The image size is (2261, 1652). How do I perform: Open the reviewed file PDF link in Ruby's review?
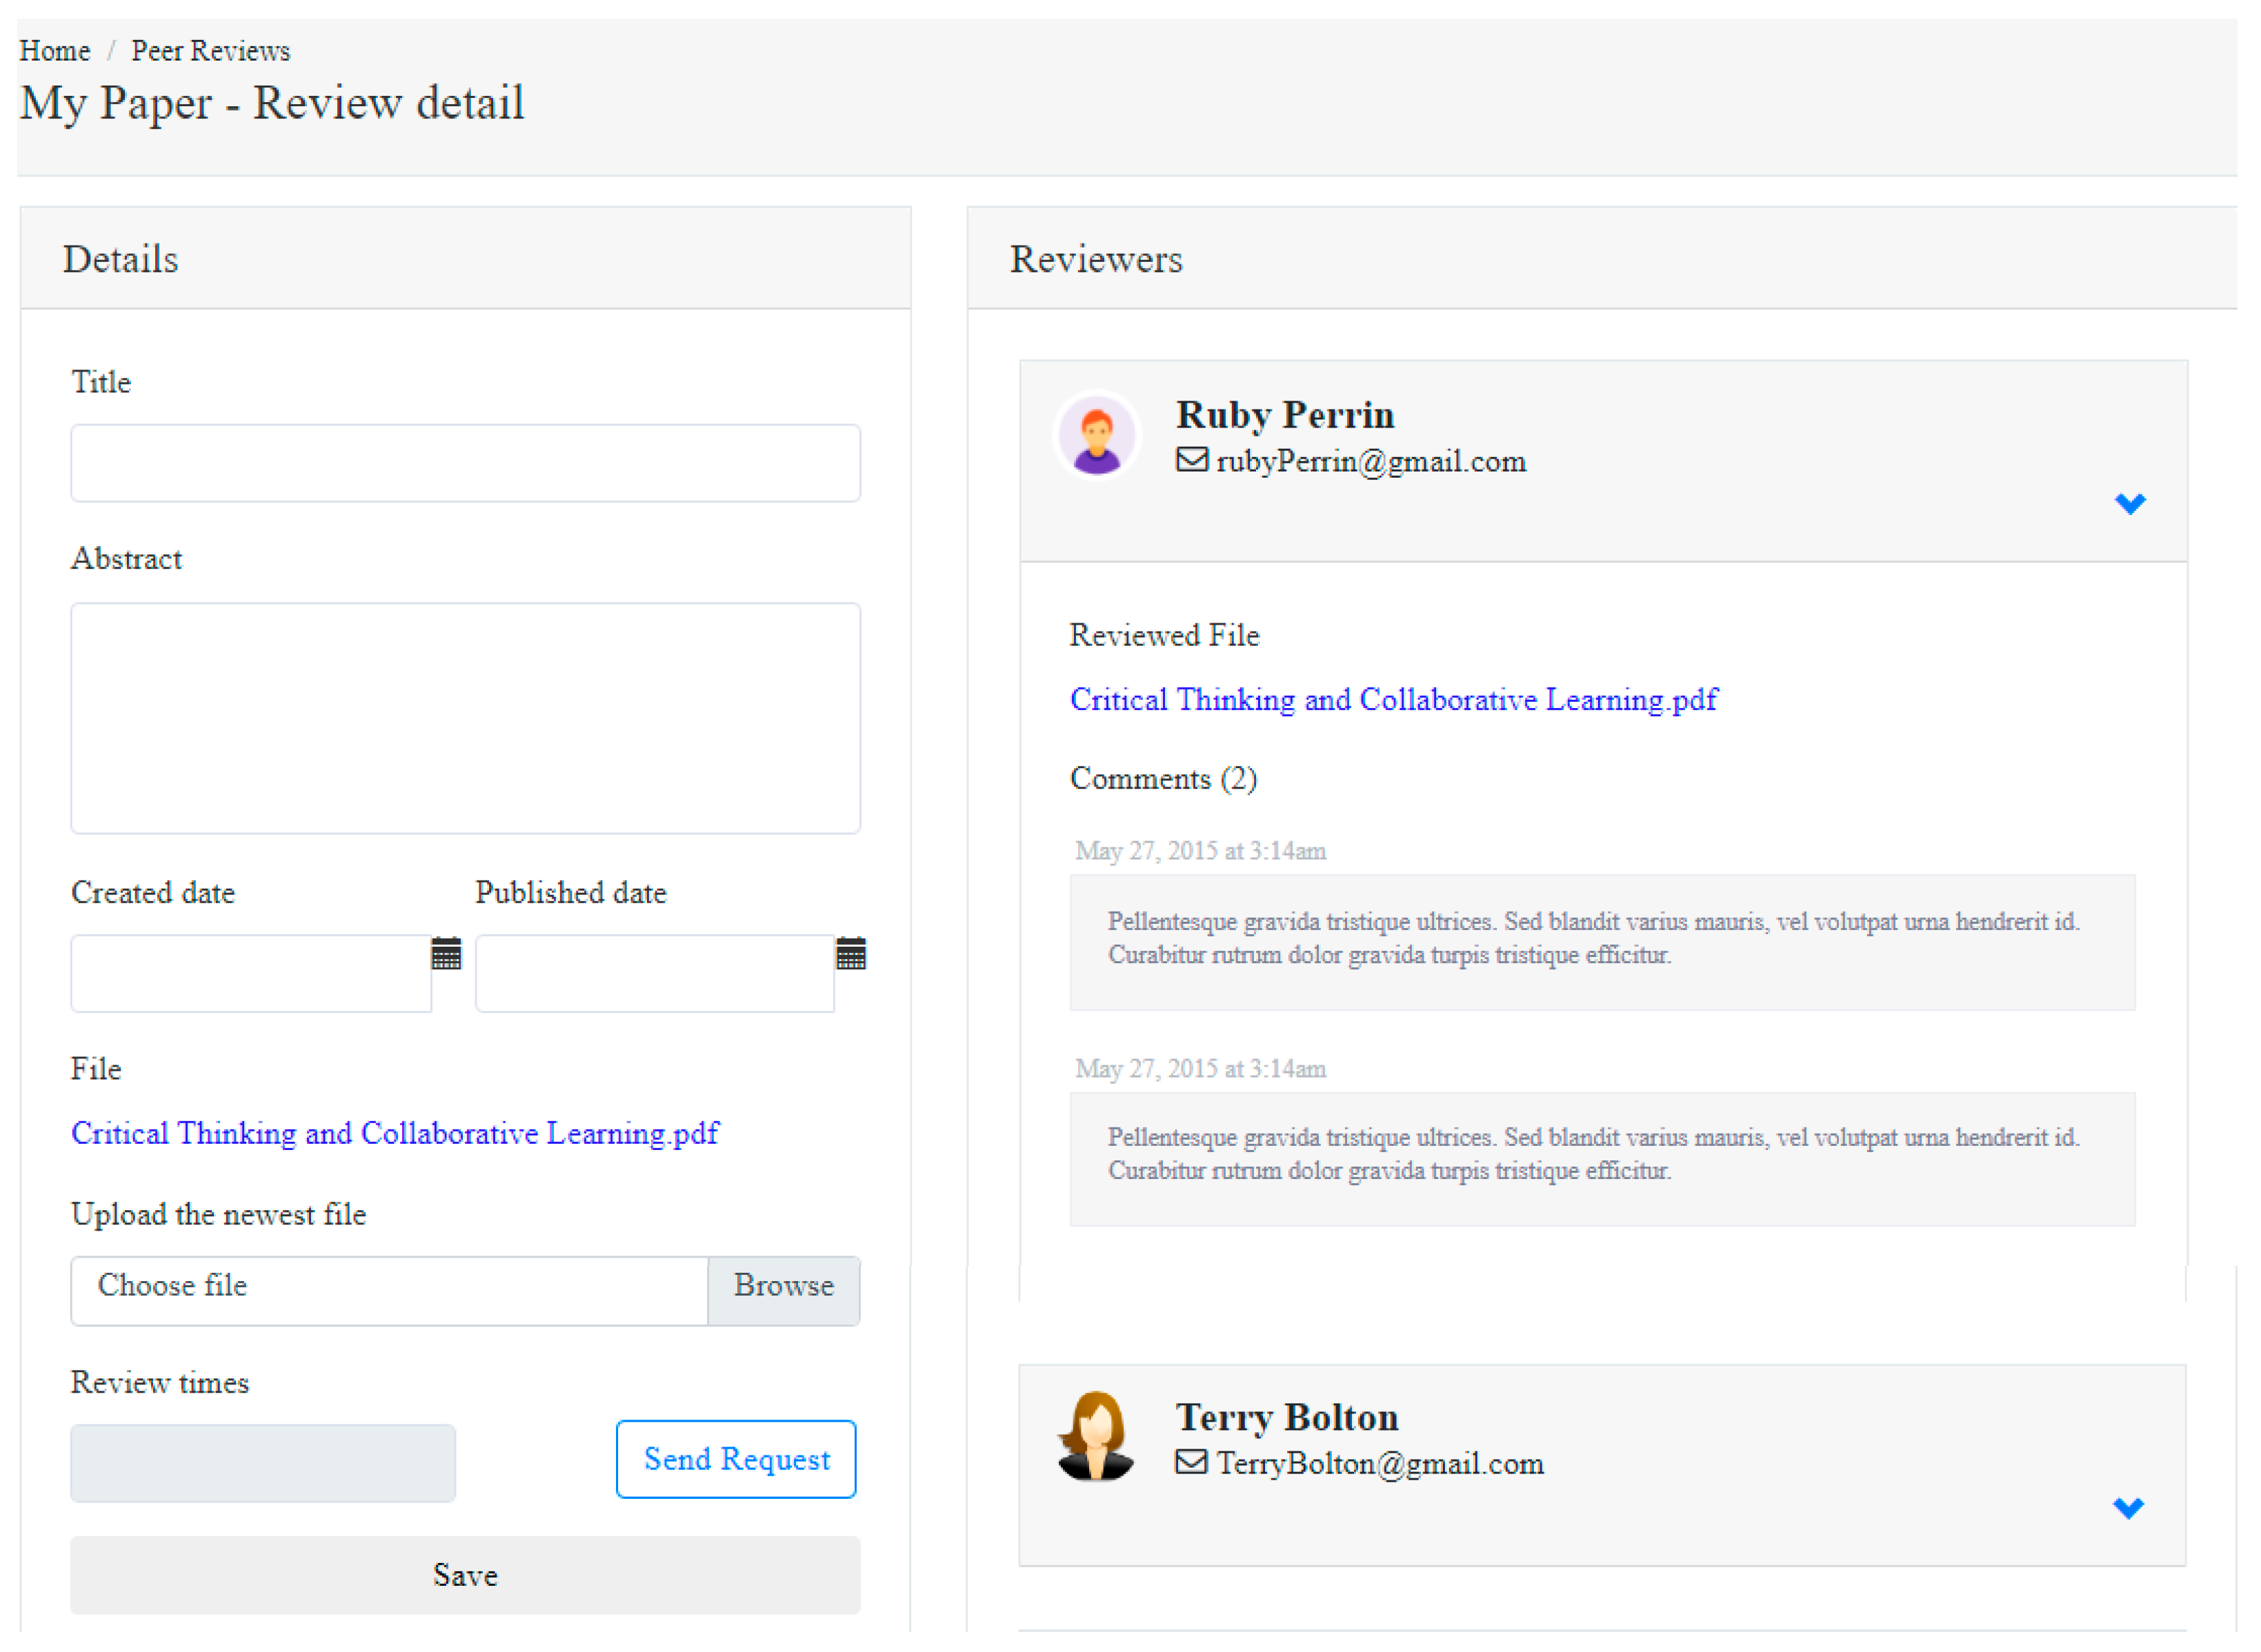(1393, 699)
